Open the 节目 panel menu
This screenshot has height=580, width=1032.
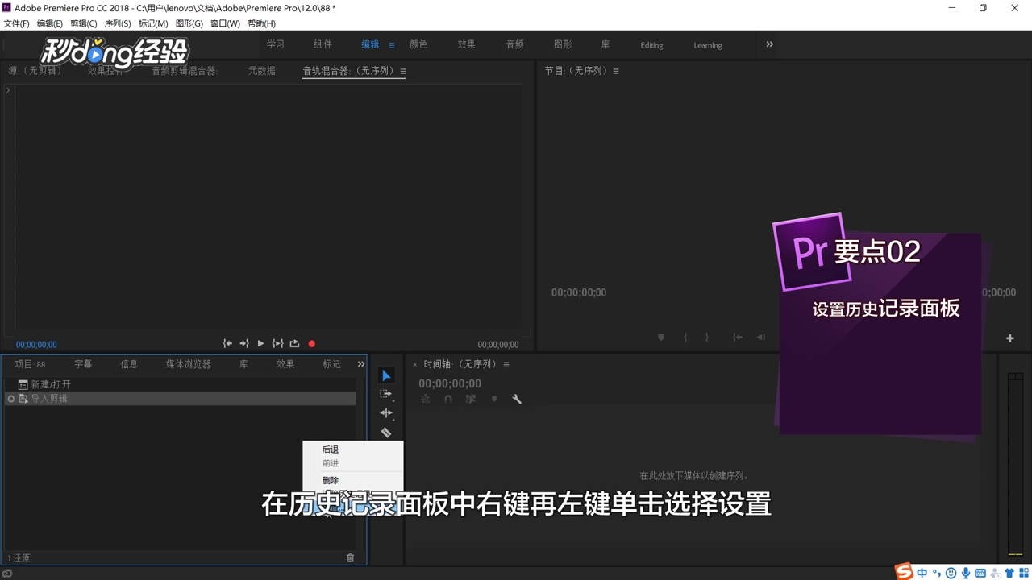[x=616, y=71]
